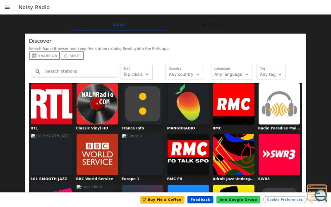Open the RMC FR Info Talk Sport tile
Screen dimensions: 331x207
coord(188,154)
